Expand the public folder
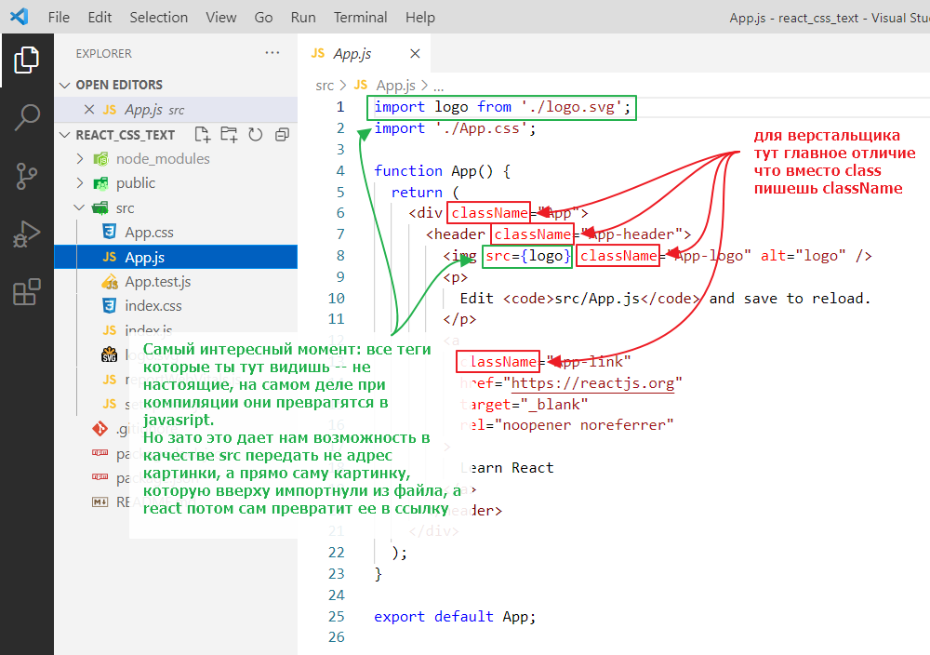 tap(135, 183)
